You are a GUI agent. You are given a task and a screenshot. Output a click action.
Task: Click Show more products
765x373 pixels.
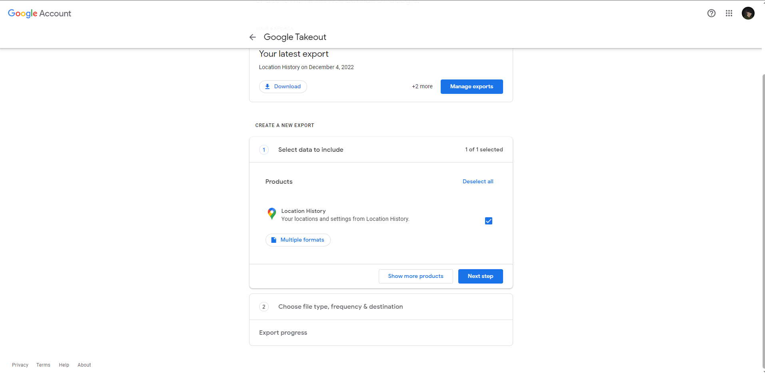(416, 276)
